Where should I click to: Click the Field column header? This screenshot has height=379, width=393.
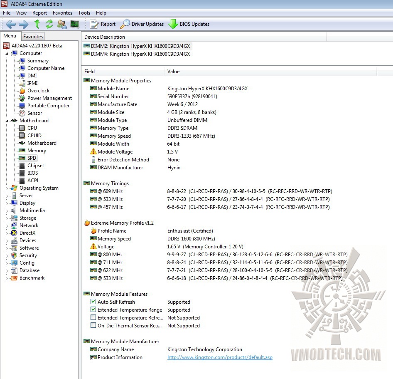pyautogui.click(x=123, y=71)
